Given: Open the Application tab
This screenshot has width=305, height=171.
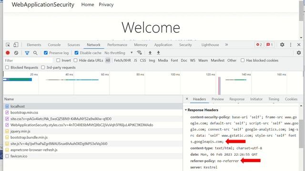Looking at the screenshot, I should (x=163, y=45).
